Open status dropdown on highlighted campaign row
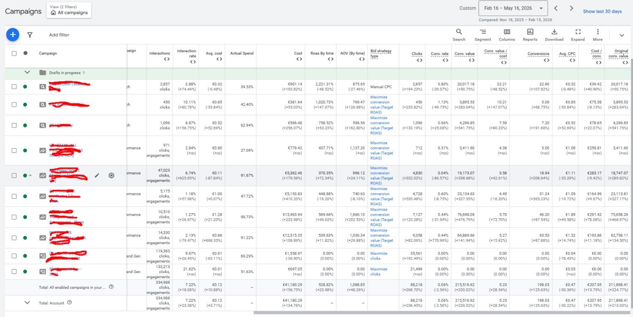This screenshot has width=633, height=317. pyautogui.click(x=30, y=176)
